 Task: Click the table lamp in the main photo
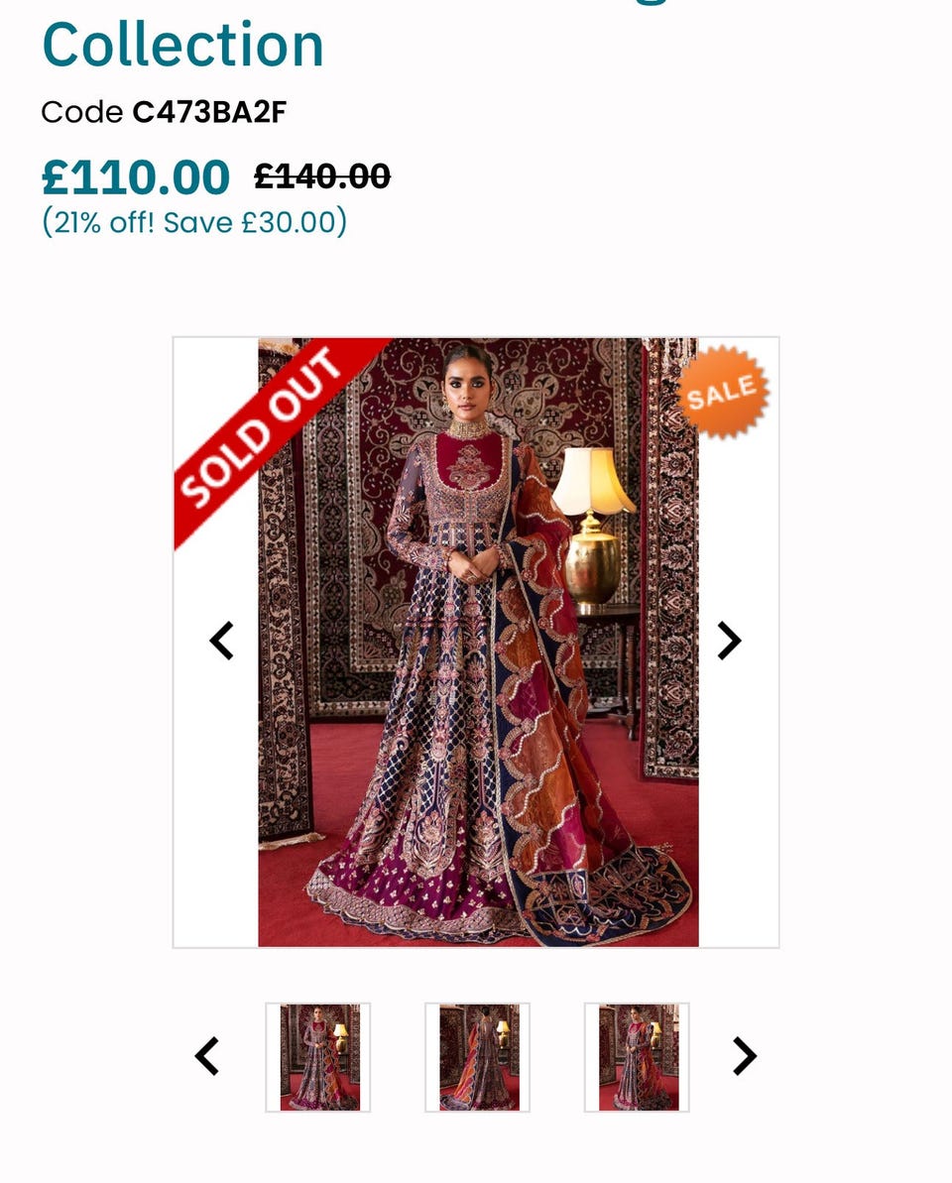pos(593,525)
